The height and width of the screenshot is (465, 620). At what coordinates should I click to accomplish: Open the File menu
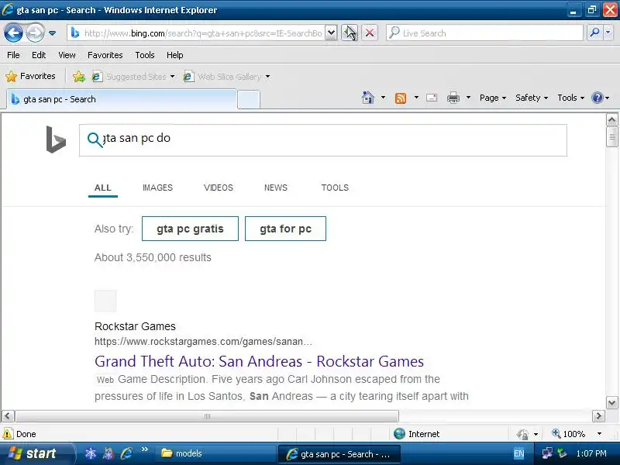pyautogui.click(x=13, y=55)
